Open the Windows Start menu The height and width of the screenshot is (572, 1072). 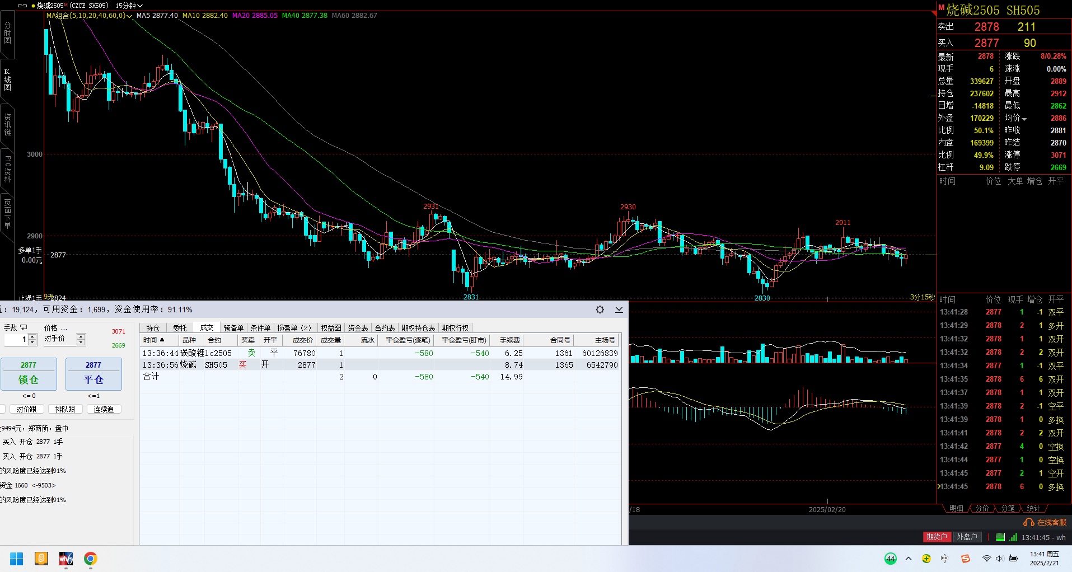(x=17, y=559)
